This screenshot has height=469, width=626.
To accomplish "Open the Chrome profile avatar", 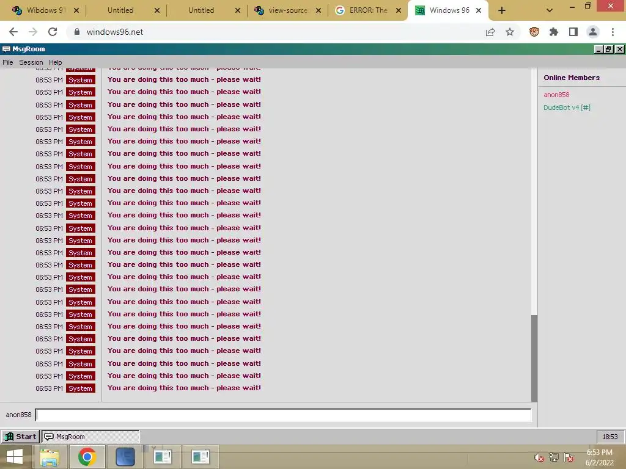I will pos(593,32).
